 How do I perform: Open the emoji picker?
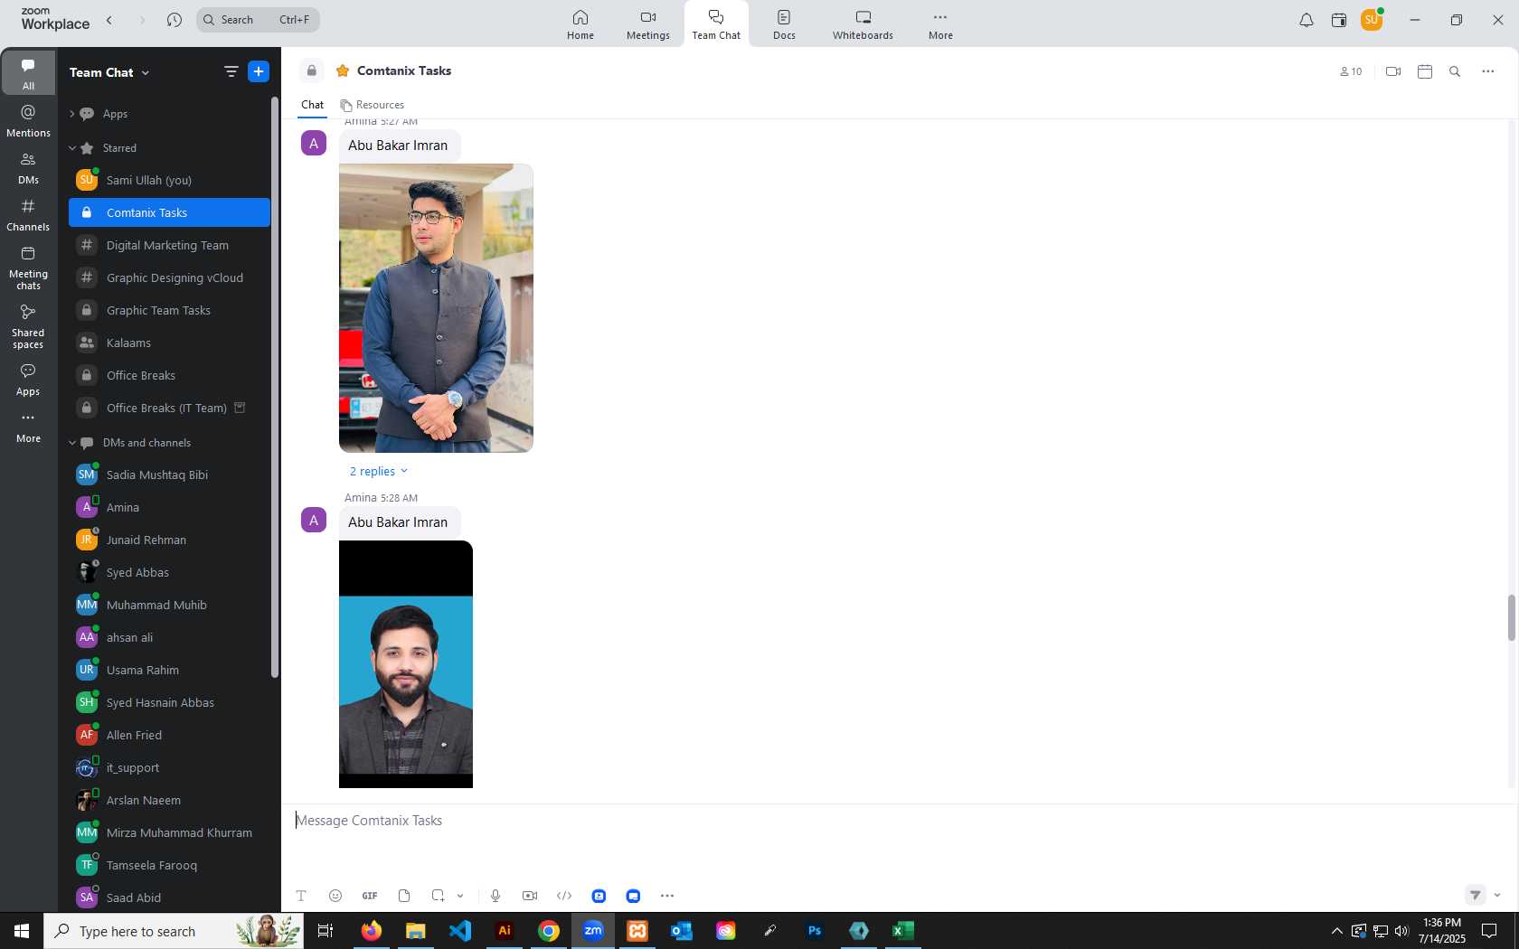[x=335, y=896]
